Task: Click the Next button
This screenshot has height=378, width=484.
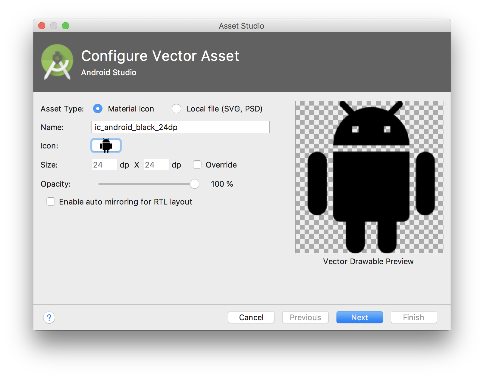Action: click(x=360, y=317)
